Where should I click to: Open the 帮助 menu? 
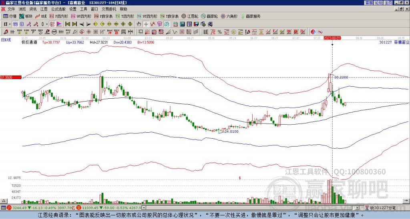123,9
